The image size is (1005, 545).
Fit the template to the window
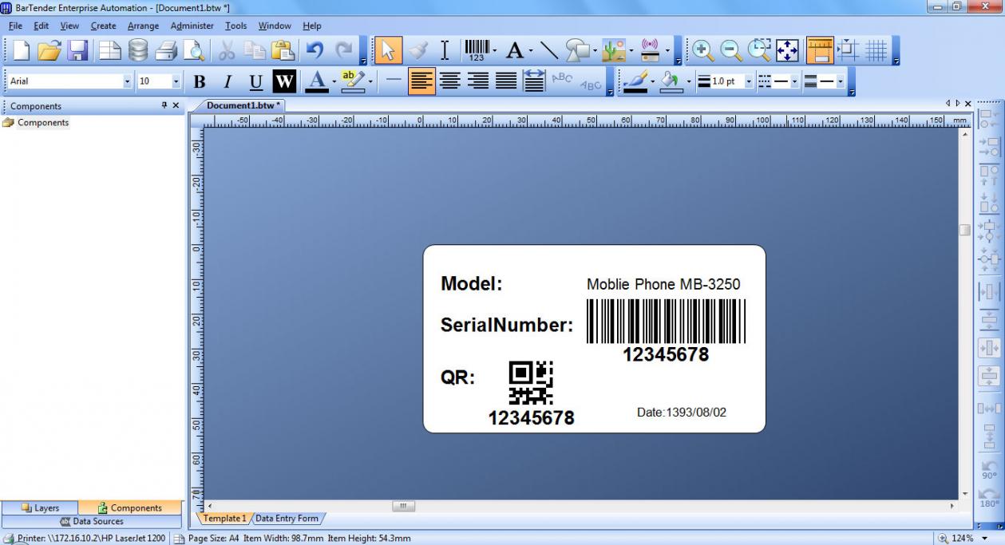pos(788,51)
